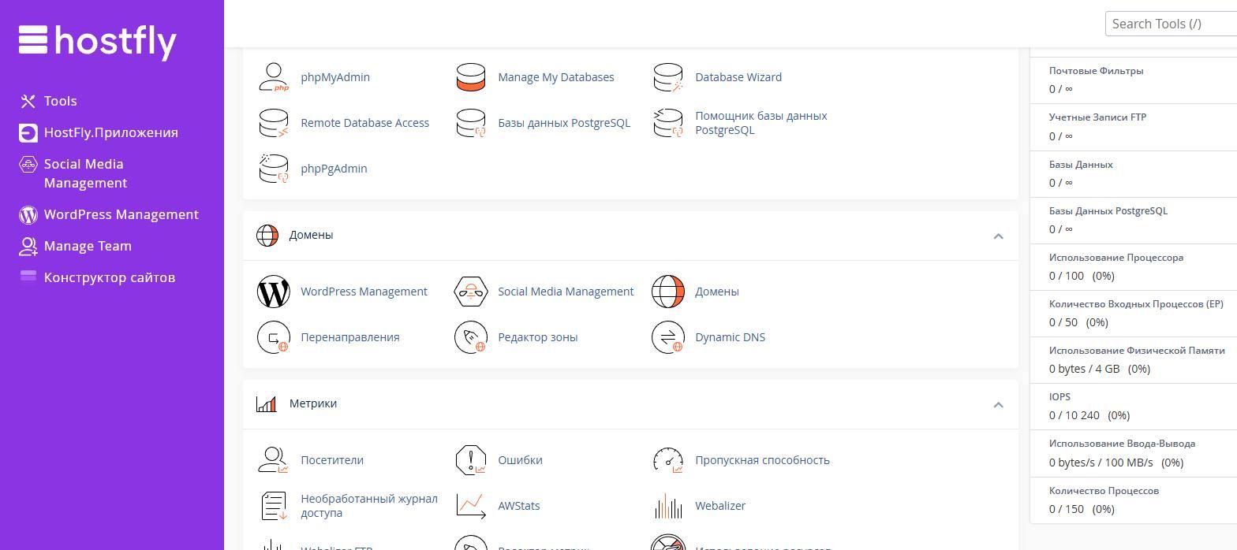Click the Dynamic DNS icon
This screenshot has width=1237, height=550.
click(x=668, y=337)
